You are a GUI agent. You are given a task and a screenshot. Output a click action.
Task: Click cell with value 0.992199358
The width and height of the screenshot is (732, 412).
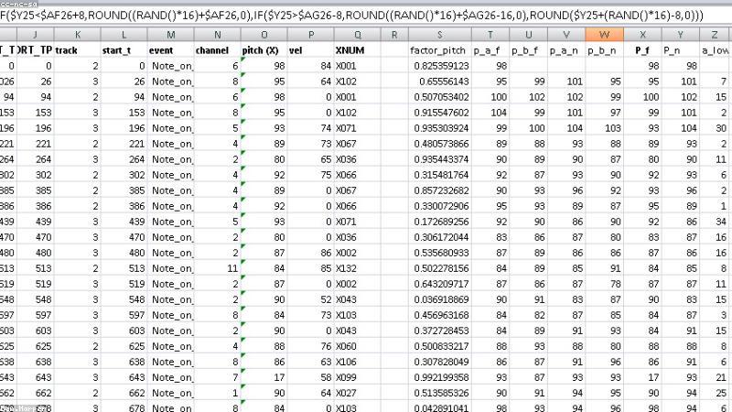click(x=440, y=377)
